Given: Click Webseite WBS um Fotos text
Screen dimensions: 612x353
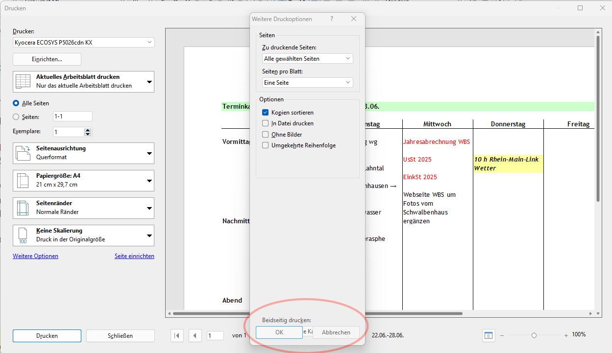Looking at the screenshot, I should tap(430, 208).
